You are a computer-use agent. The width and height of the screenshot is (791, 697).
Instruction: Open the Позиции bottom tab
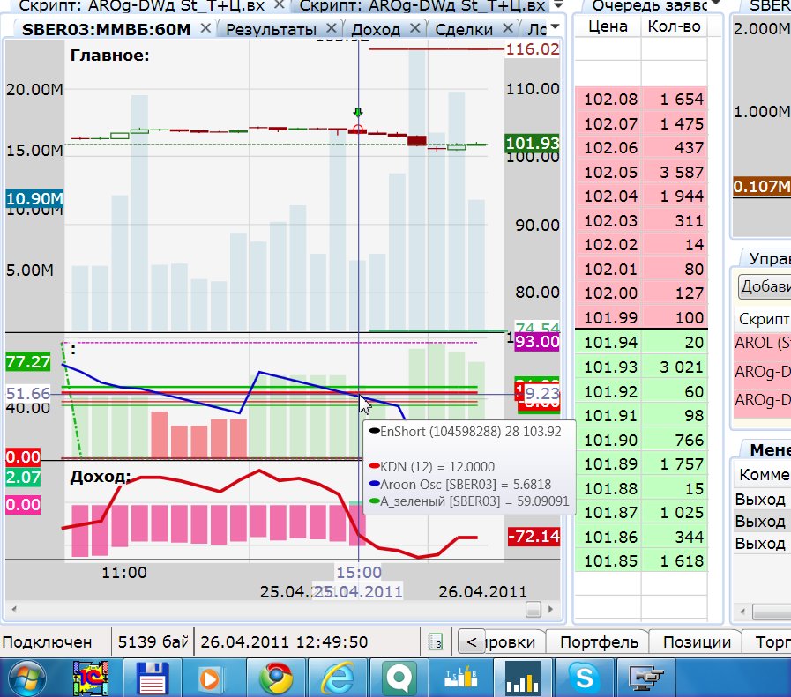coord(697,642)
